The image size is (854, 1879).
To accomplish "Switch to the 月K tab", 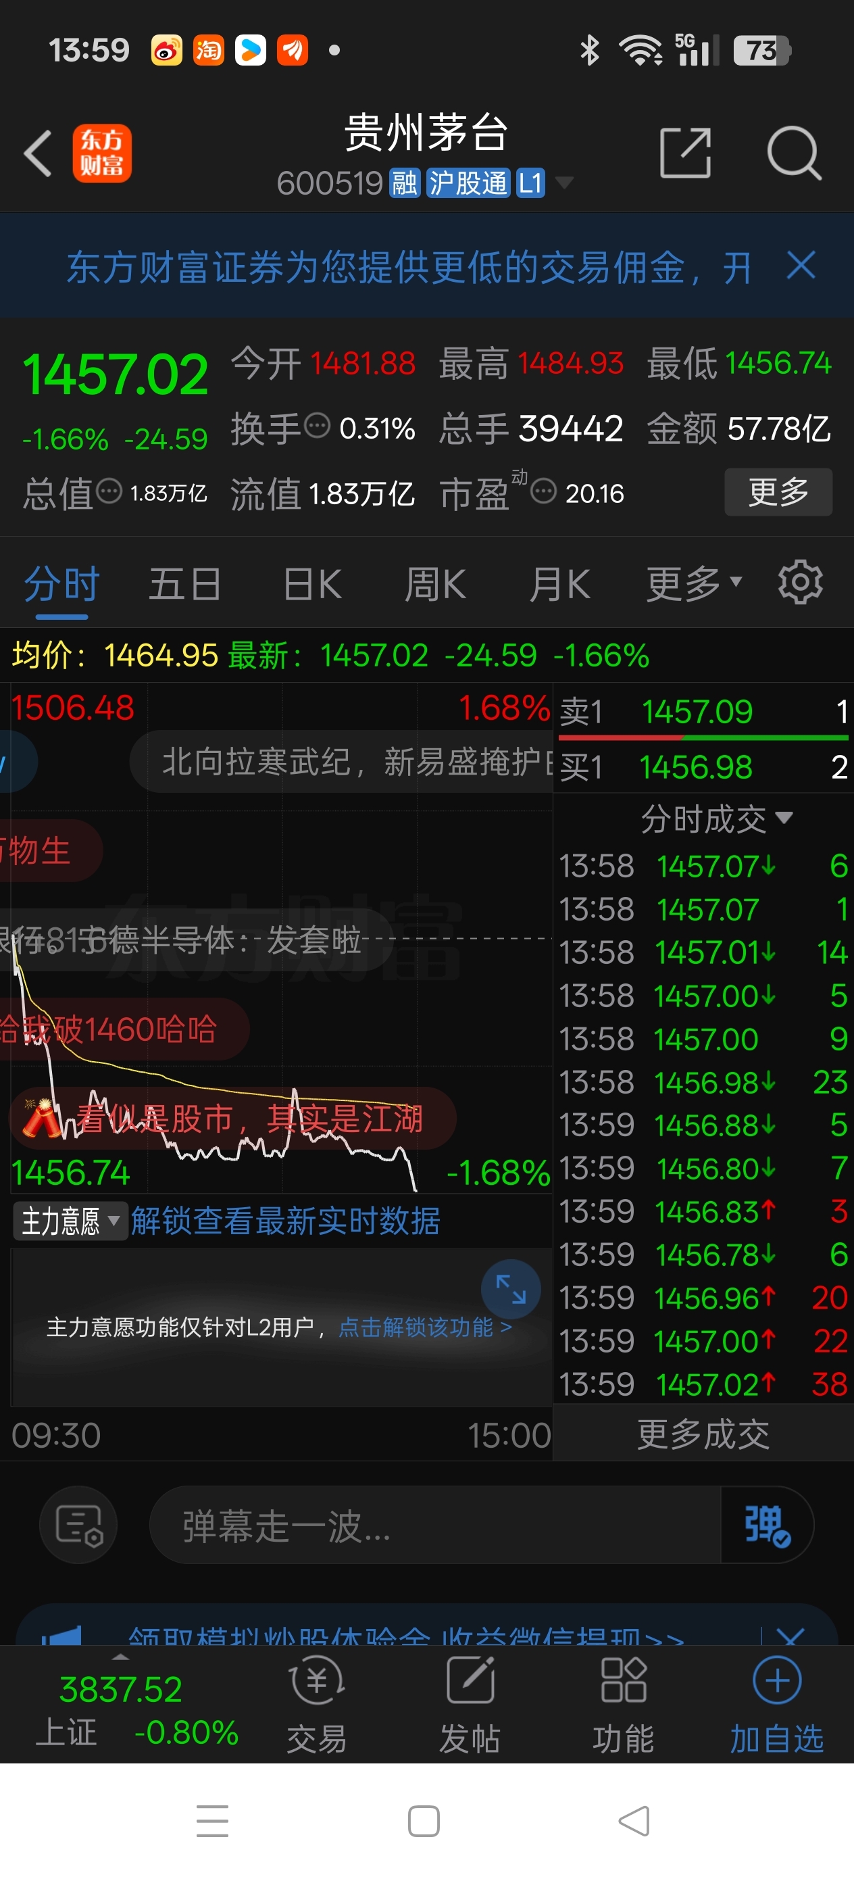I will tap(559, 585).
